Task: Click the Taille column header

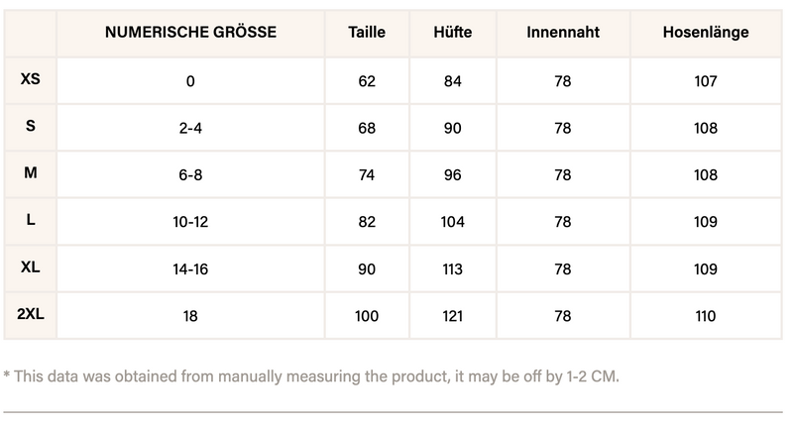Action: pyautogui.click(x=367, y=33)
